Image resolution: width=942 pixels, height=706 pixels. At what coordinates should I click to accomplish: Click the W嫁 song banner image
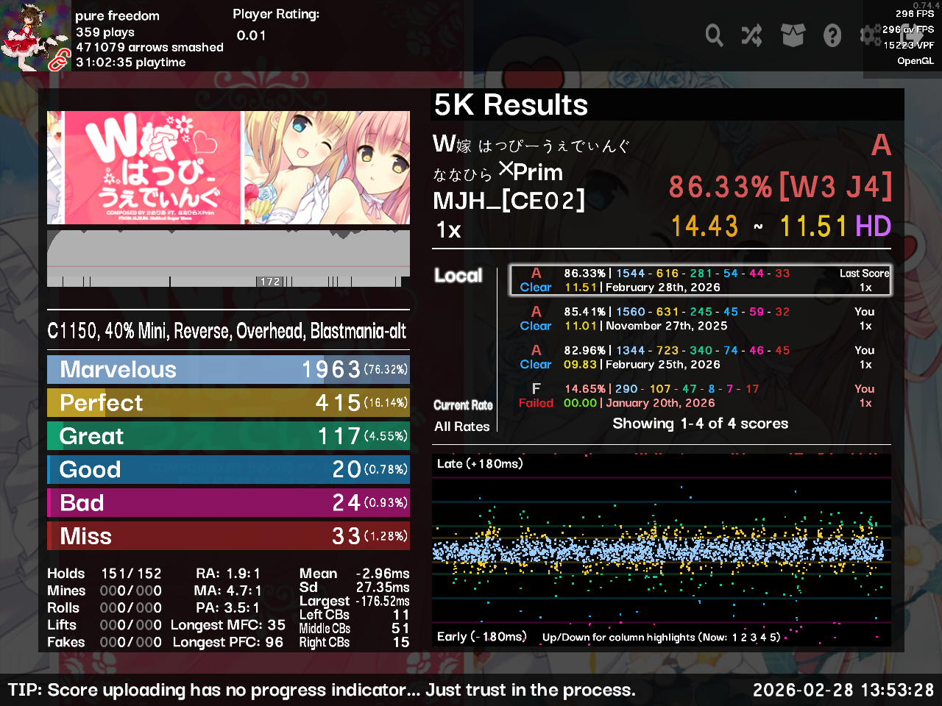pyautogui.click(x=228, y=168)
